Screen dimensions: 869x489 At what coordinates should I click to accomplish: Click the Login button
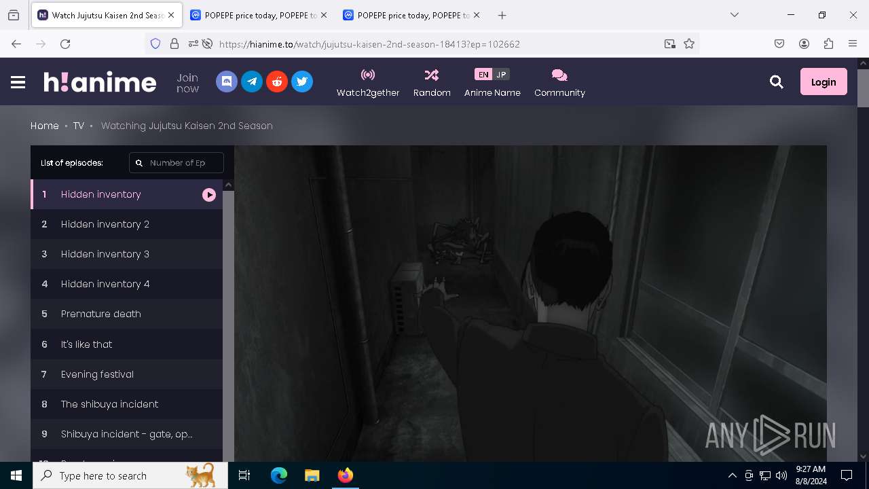[x=824, y=81]
